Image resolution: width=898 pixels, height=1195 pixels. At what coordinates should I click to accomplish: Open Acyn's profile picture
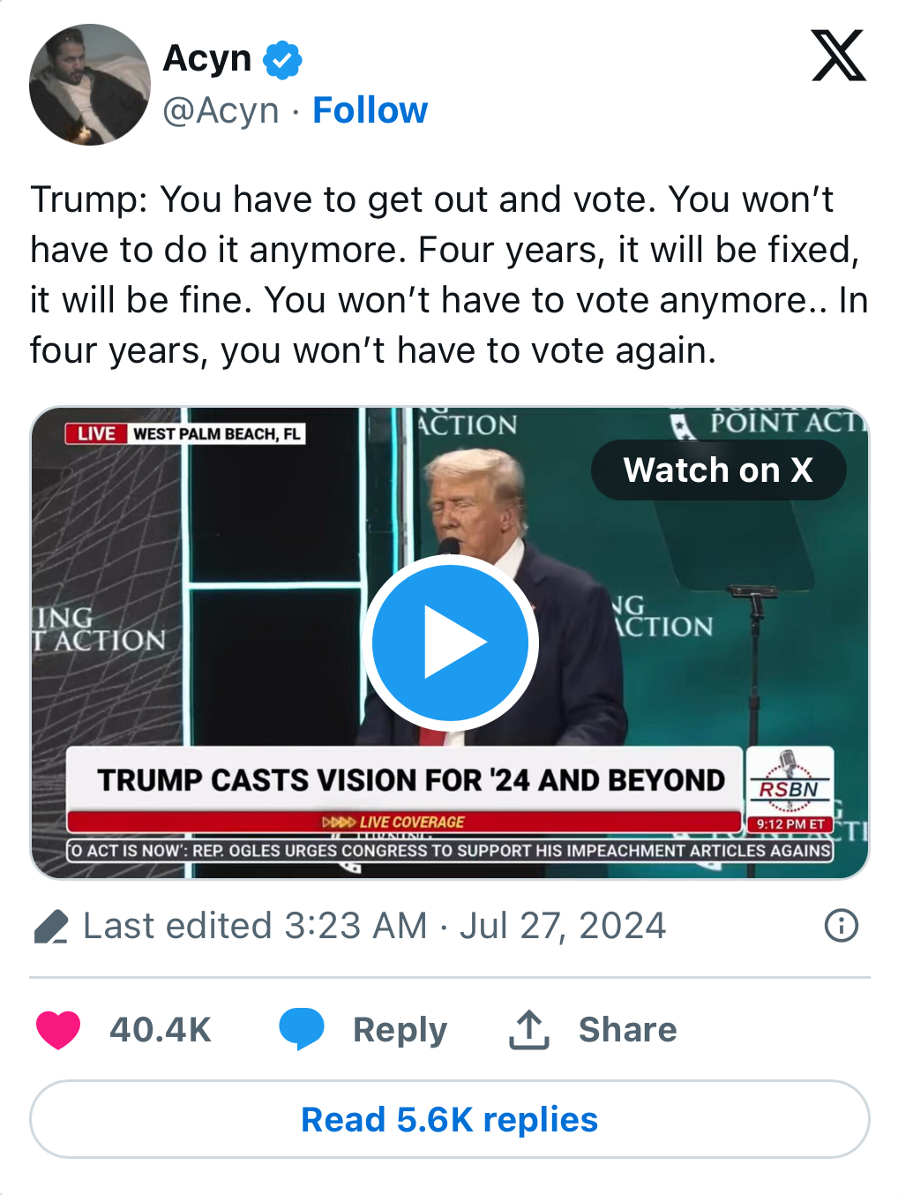90,85
